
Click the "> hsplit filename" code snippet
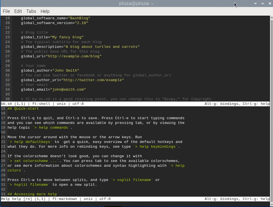click(x=29, y=185)
